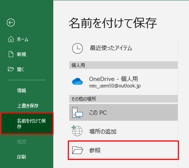Select 名前を付けて保存 in the sidebar
Image resolution: width=189 pixels, height=168 pixels.
click(27, 124)
